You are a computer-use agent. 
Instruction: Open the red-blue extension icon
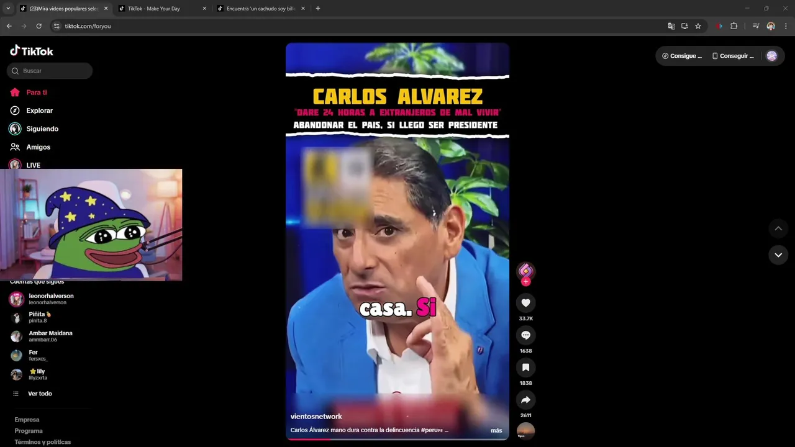click(x=719, y=26)
